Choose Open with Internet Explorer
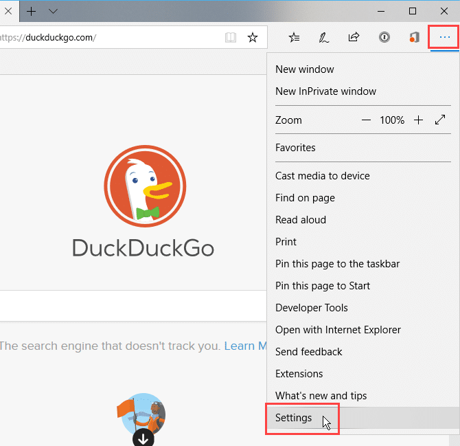Viewport: 460px width, 446px height. (x=363, y=330)
